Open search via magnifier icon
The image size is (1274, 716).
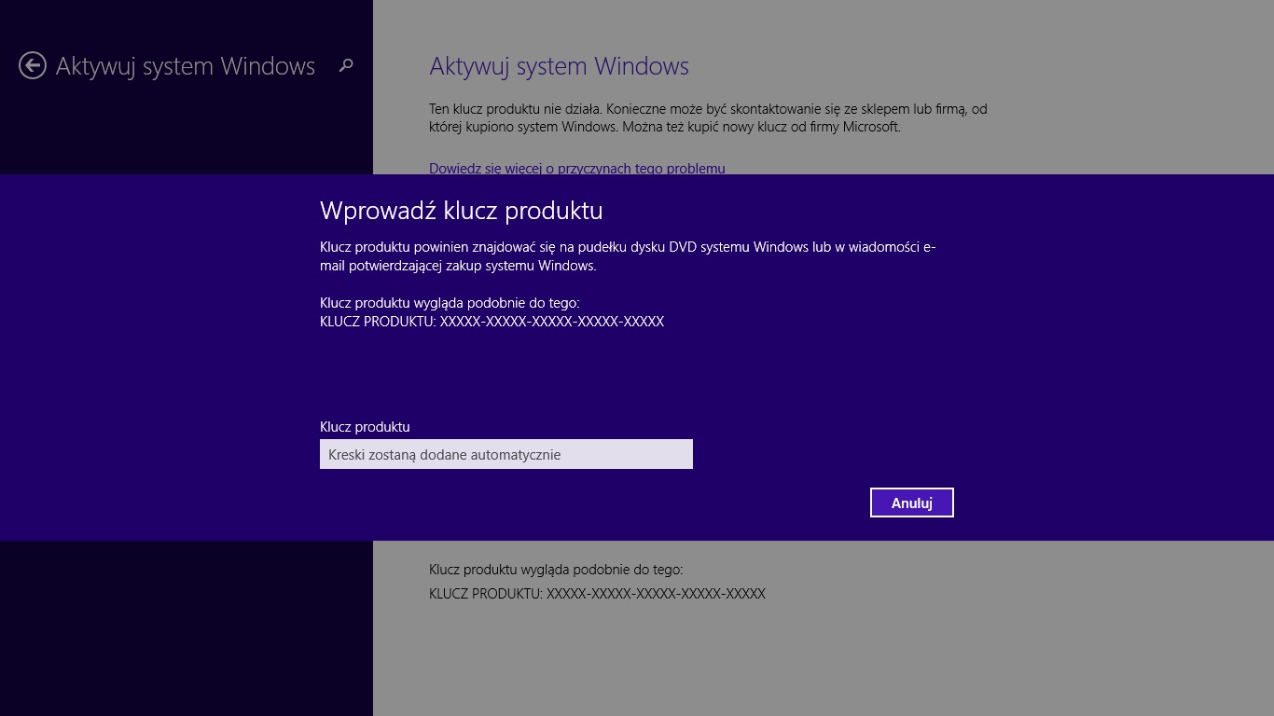click(346, 65)
